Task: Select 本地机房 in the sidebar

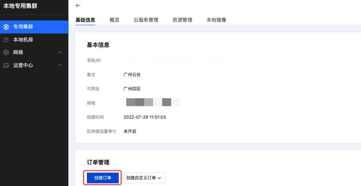Action: tap(34, 40)
